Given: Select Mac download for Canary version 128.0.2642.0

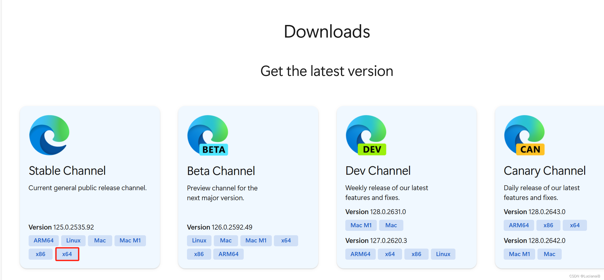Looking at the screenshot, I should [x=549, y=254].
